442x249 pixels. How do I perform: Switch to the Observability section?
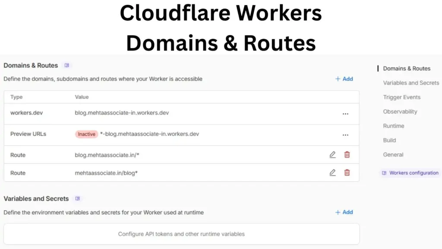pyautogui.click(x=401, y=111)
